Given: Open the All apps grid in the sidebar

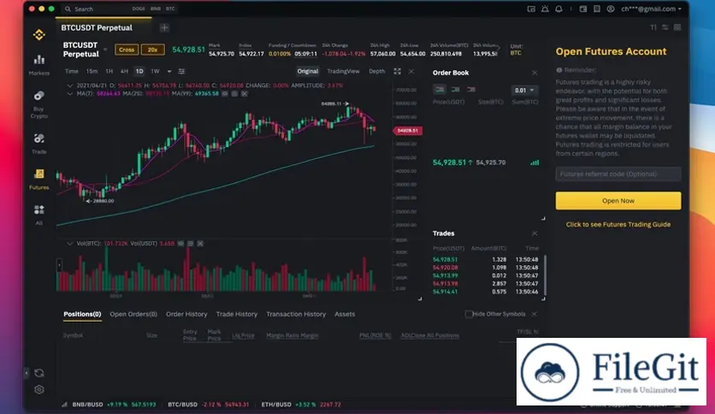Looking at the screenshot, I should (39, 215).
